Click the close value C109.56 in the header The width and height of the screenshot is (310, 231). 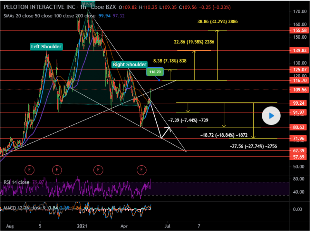(188, 7)
